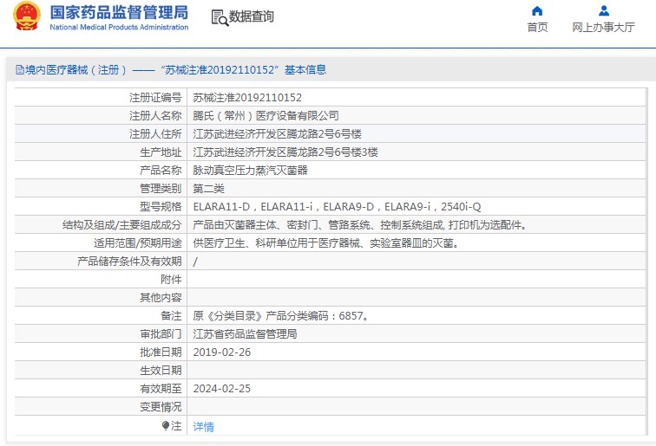
Task: Open the 数据查询 search document icon
Action: pos(220,17)
